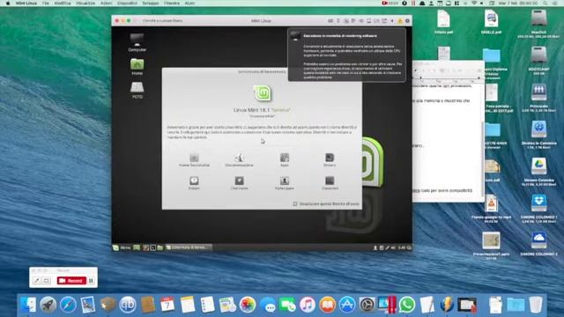The image size is (564, 317).
Task: Open the Mint Menu button
Action: 122,247
